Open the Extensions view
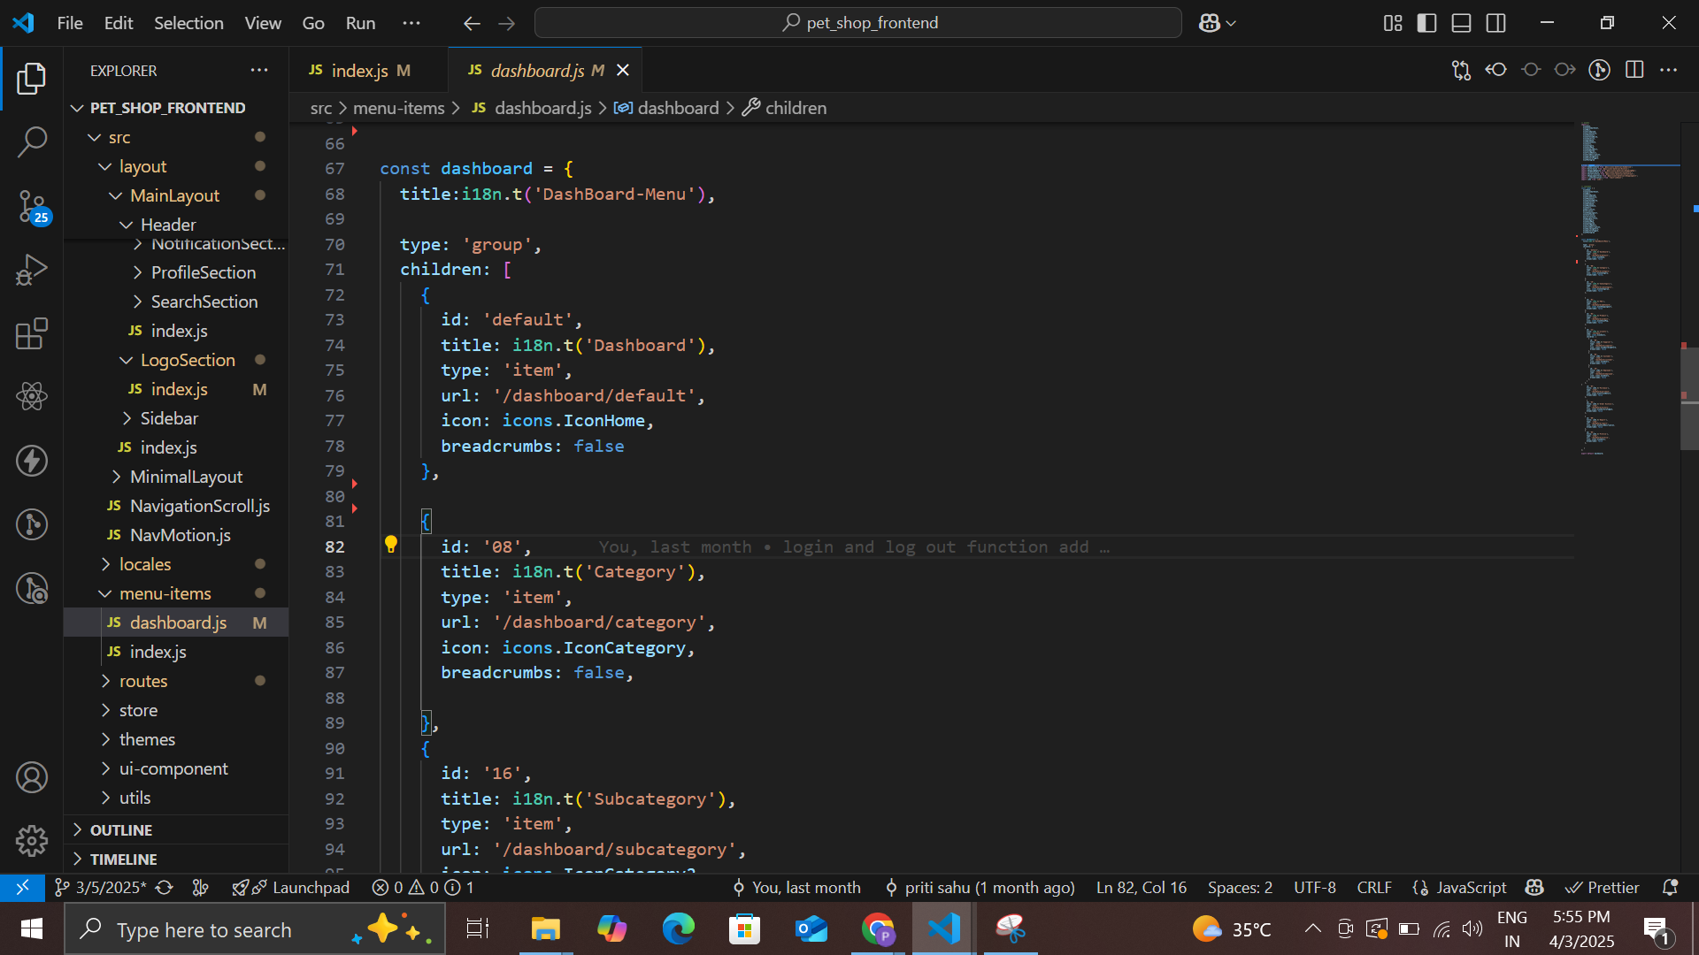The width and height of the screenshot is (1699, 955). tap(32, 334)
